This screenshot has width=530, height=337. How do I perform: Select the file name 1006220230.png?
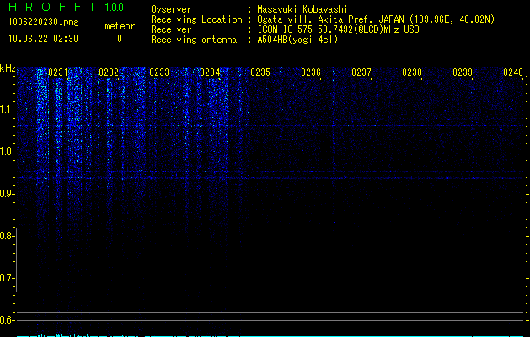point(44,22)
